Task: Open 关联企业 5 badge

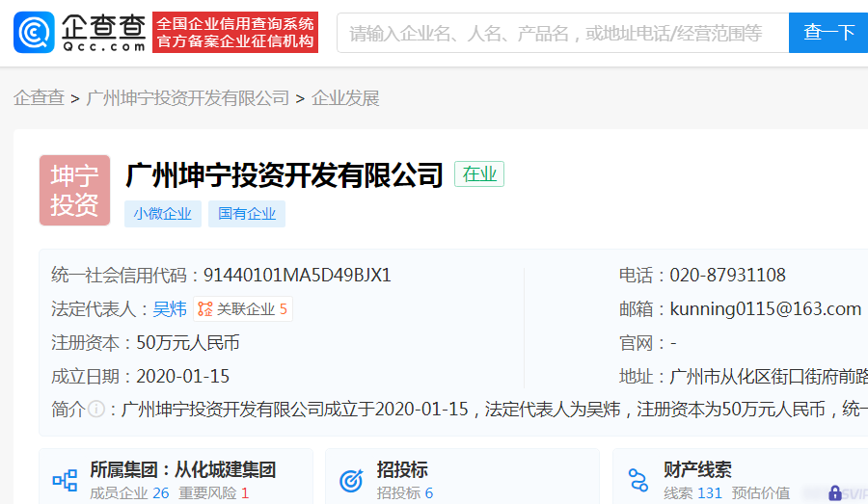Action: tap(243, 308)
